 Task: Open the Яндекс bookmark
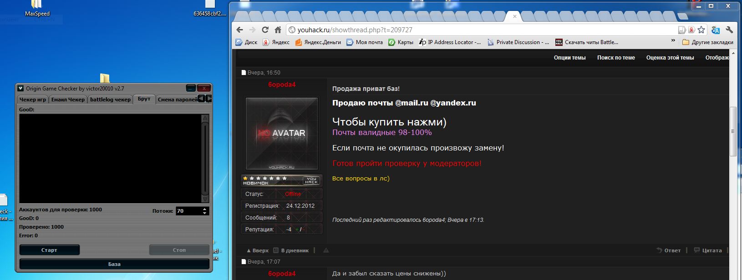[x=276, y=42]
